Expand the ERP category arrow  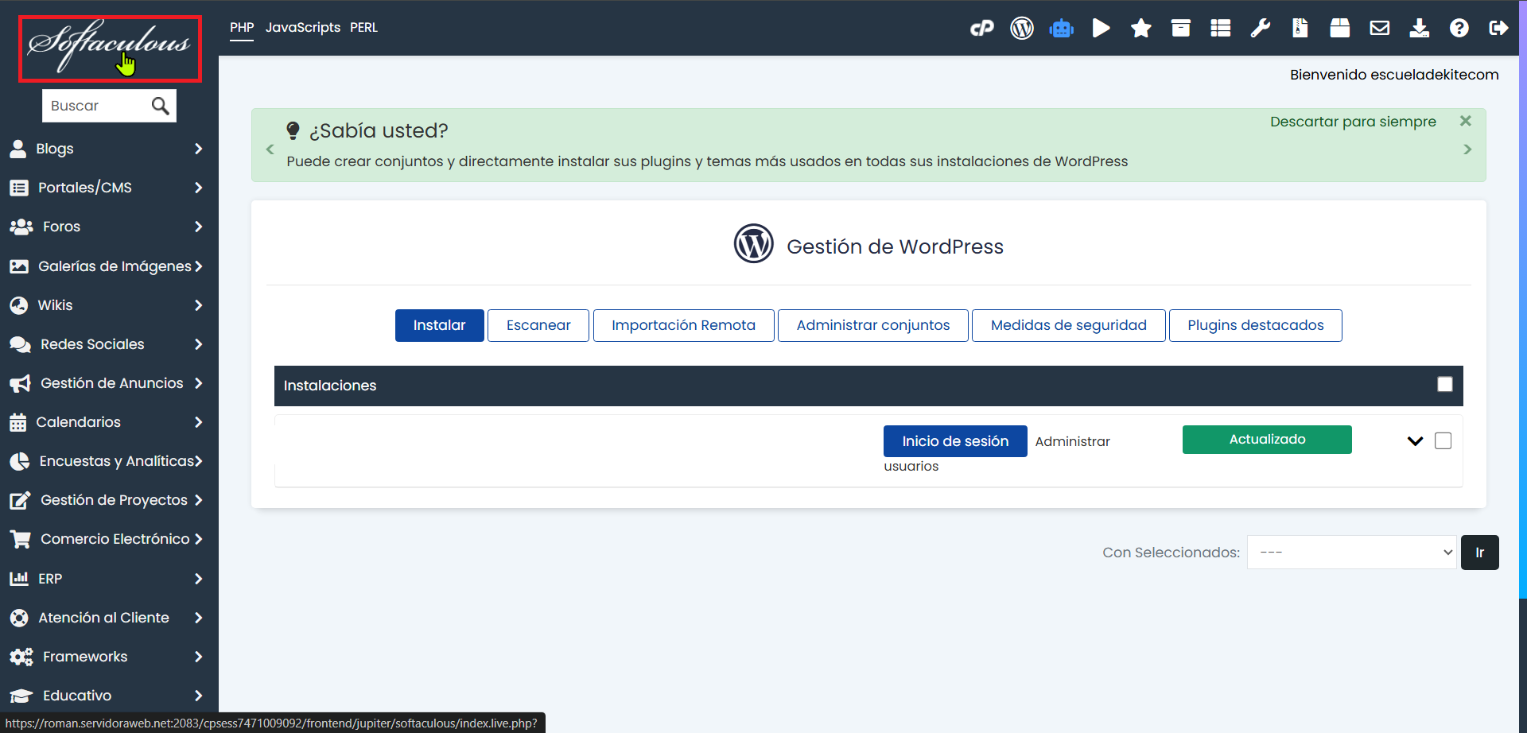(198, 579)
